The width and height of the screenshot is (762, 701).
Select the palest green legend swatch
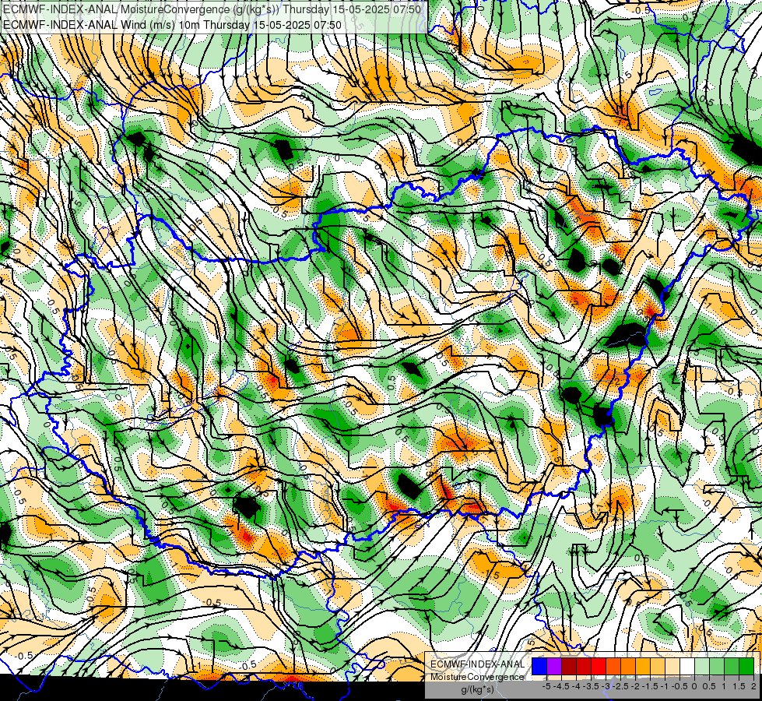702,666
